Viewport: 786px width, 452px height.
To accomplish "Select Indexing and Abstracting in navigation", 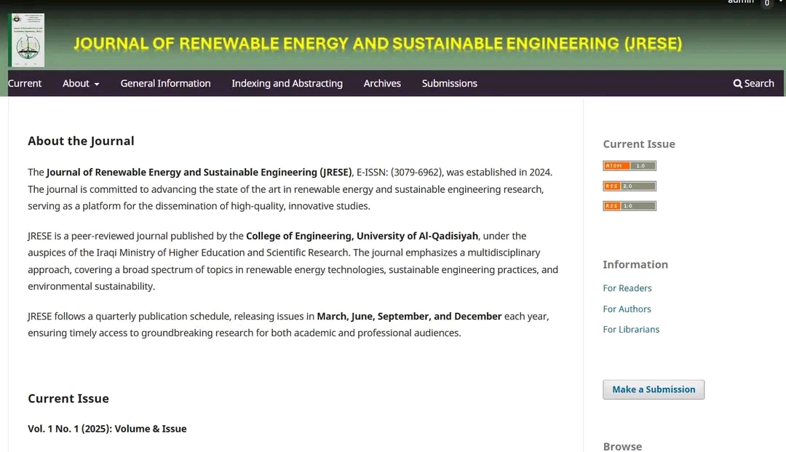I will 287,84.
